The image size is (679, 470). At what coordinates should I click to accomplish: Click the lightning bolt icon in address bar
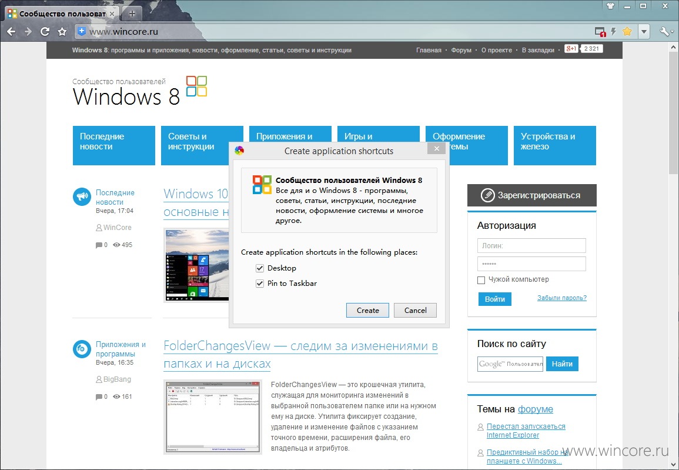613,31
